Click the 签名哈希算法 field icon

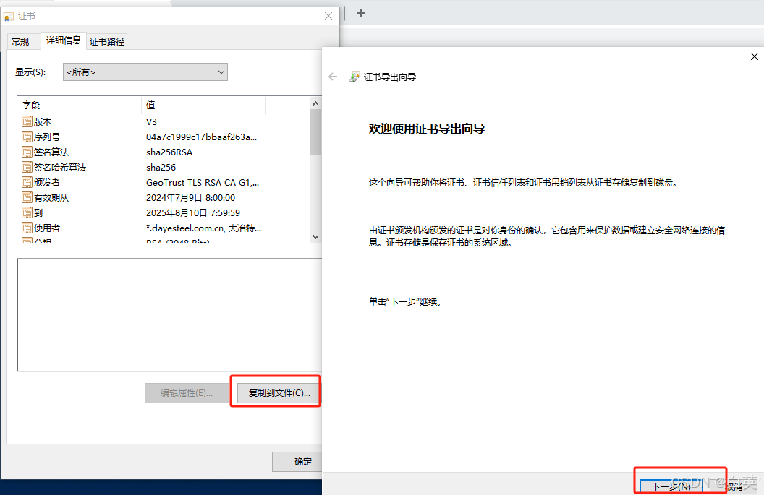(26, 166)
